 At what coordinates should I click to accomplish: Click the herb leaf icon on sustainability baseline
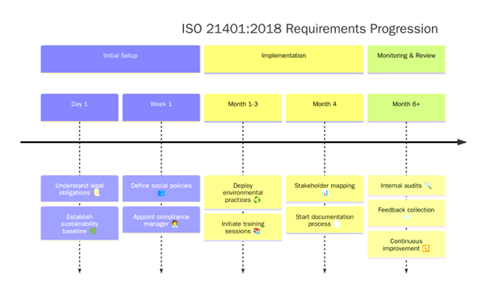point(93,231)
